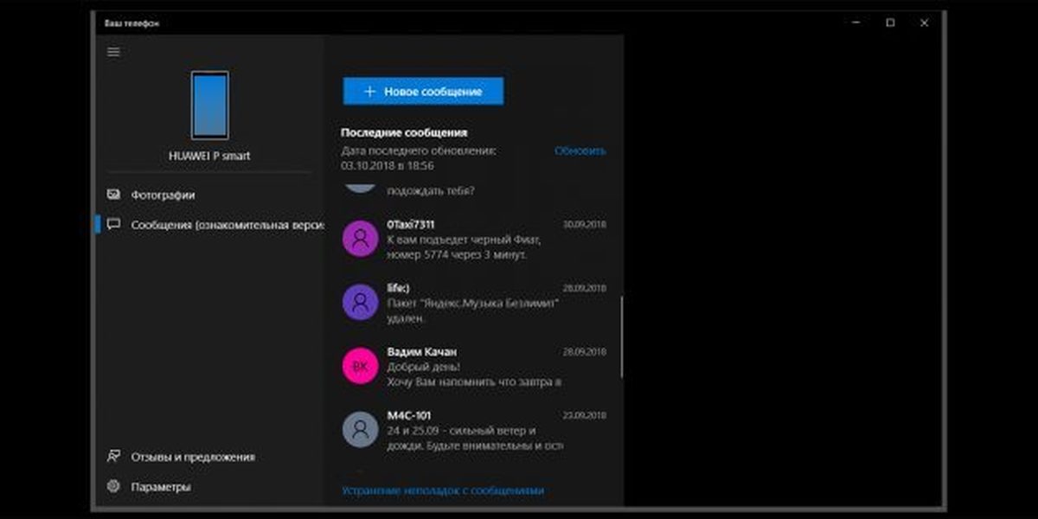Click the Отзывы и предложения feedback icon

click(113, 456)
